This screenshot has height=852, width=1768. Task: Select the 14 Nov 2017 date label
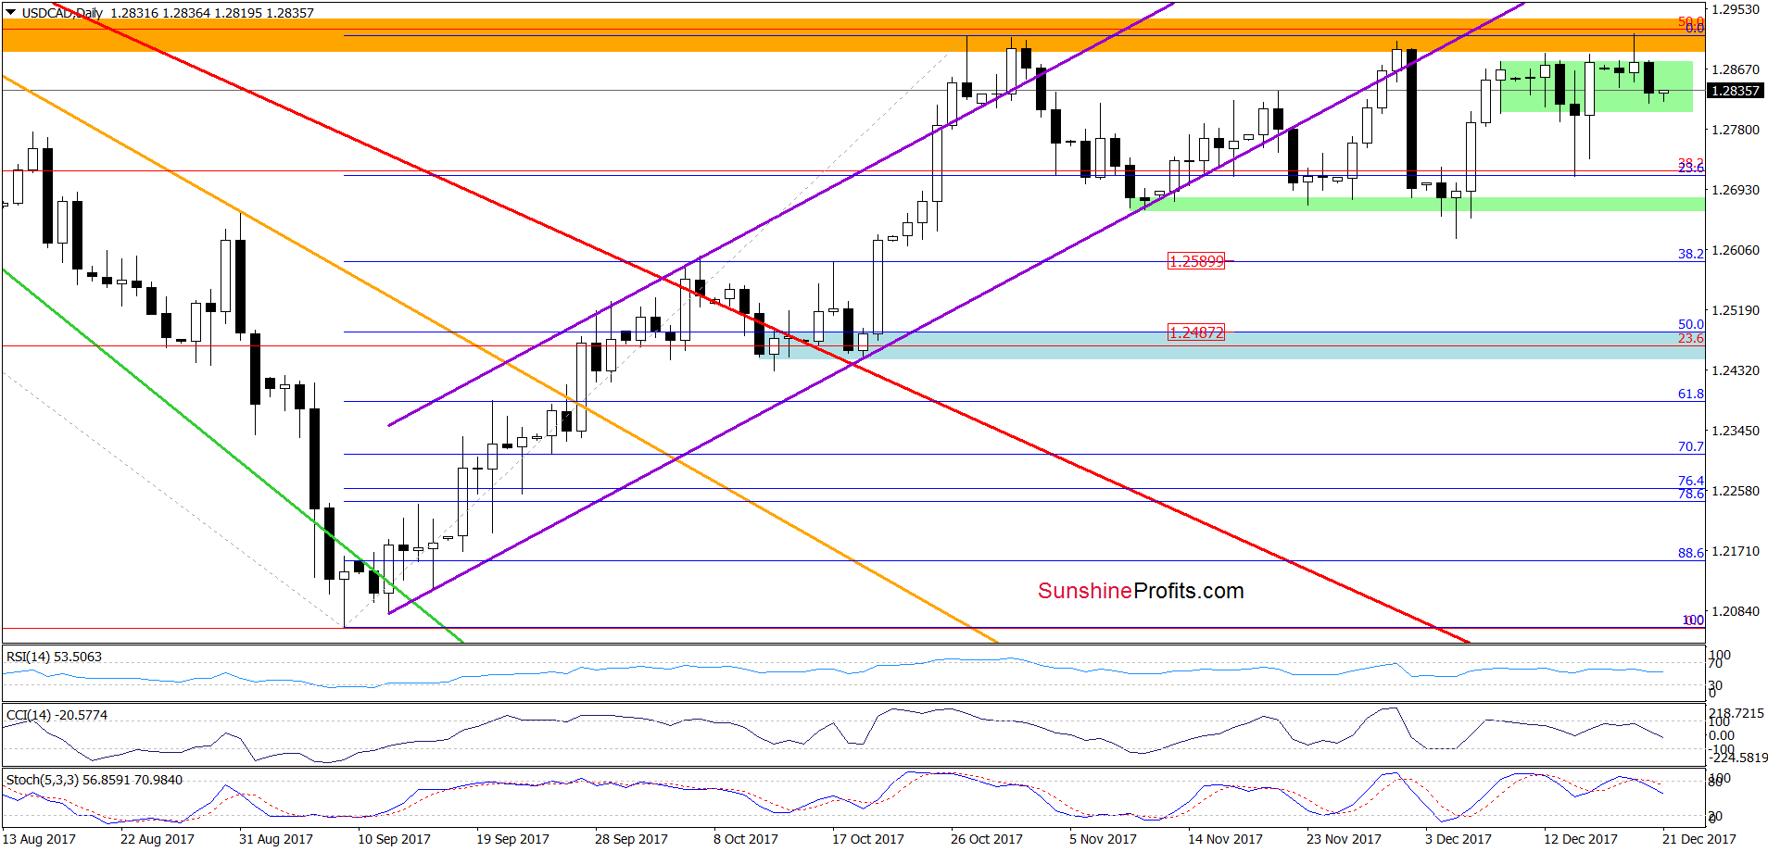[1225, 839]
